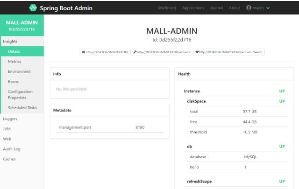
Task: Click the Spring Boot Admin pulse logo
Action: pyautogui.click(x=33, y=8)
